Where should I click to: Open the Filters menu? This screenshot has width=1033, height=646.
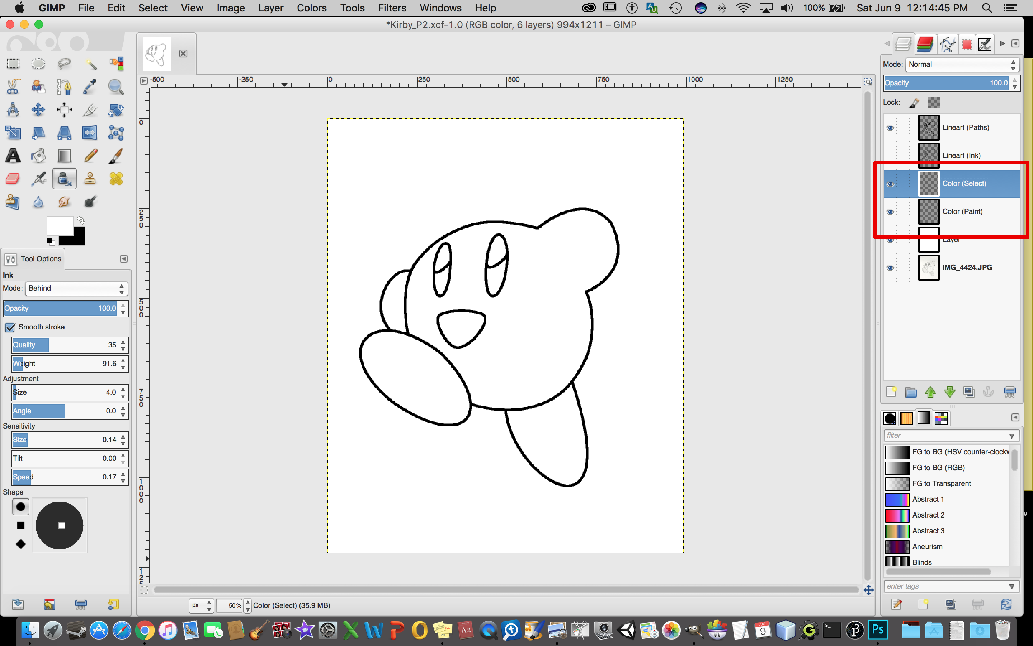(x=392, y=8)
